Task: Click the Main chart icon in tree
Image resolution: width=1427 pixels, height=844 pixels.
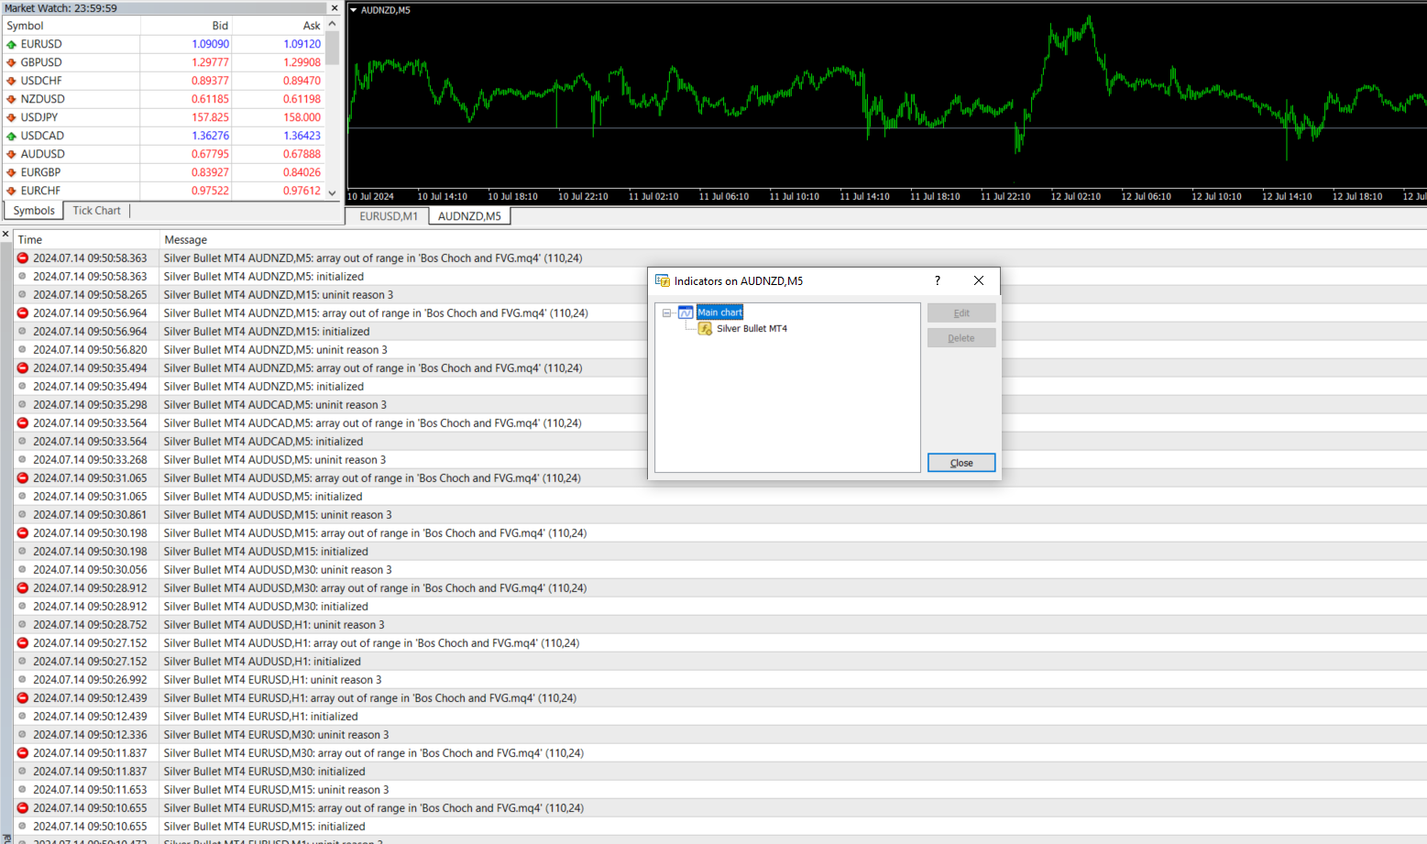Action: [686, 312]
